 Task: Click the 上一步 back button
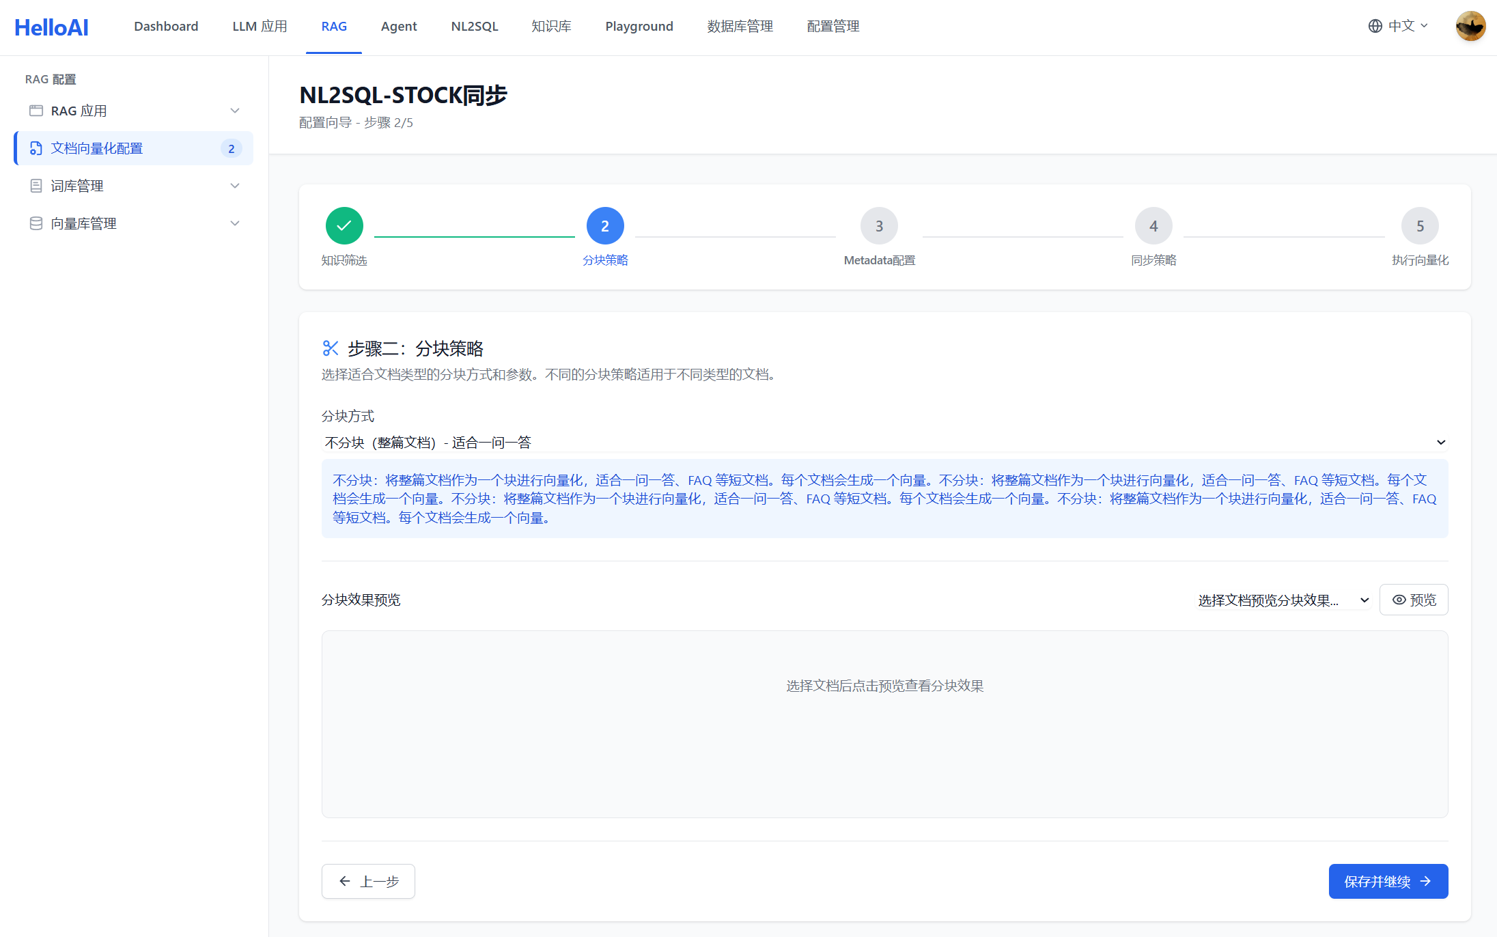click(368, 881)
